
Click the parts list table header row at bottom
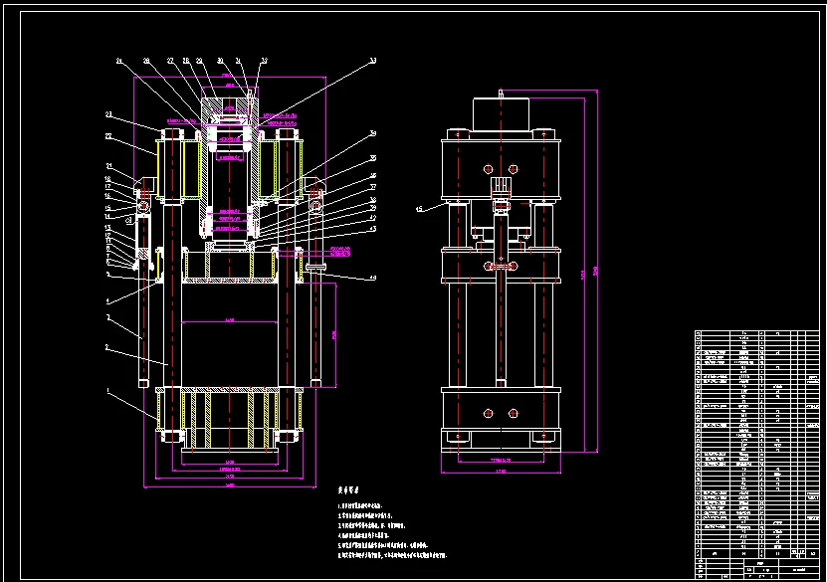pos(757,553)
